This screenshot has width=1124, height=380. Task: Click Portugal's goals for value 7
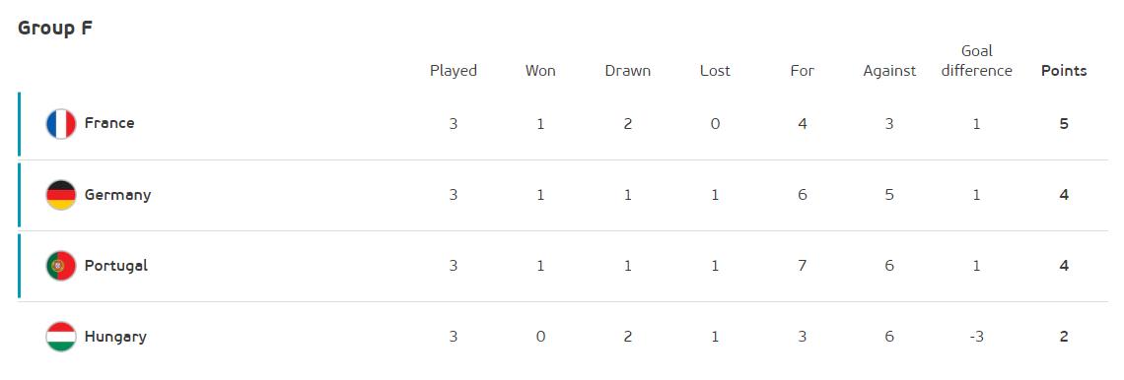coord(803,266)
